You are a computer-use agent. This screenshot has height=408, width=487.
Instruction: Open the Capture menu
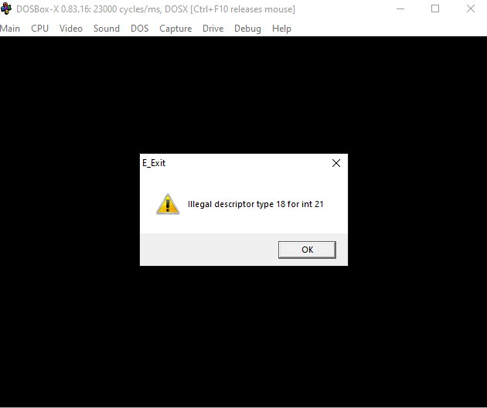click(175, 29)
